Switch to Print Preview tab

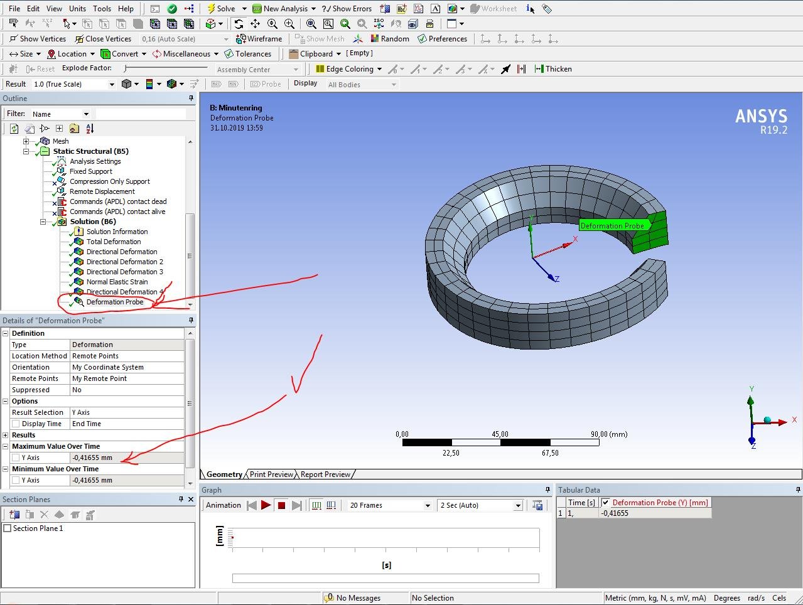pos(271,474)
